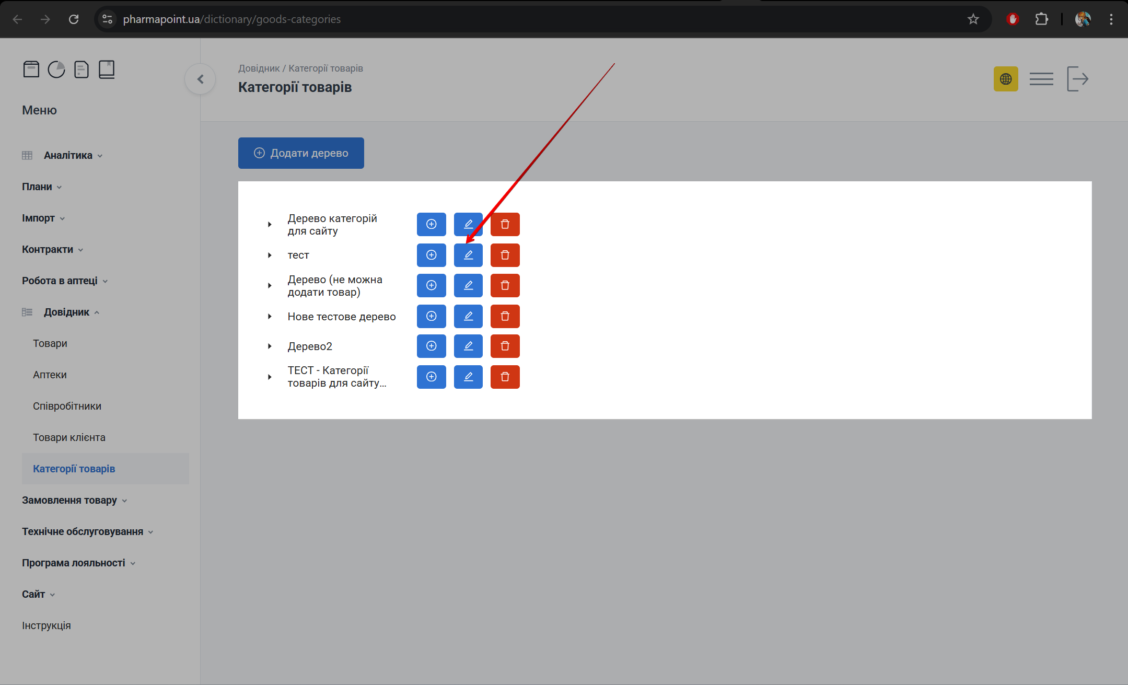
Task: Delete the Дерево2 category tree
Action: pos(505,346)
